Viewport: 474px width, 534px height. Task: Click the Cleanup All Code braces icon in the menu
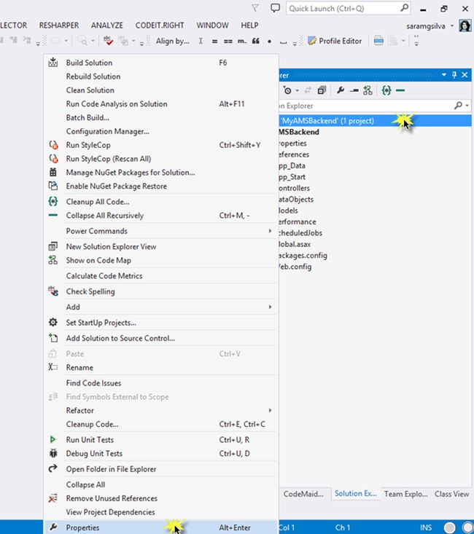53,202
